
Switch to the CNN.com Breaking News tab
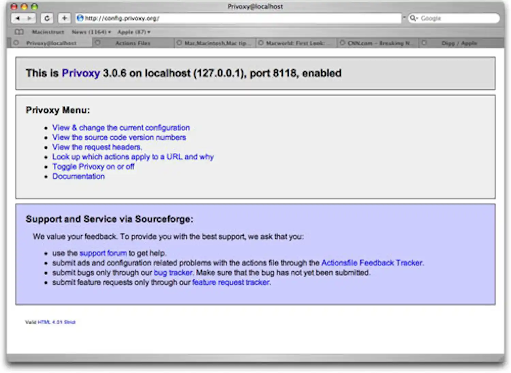coord(379,43)
